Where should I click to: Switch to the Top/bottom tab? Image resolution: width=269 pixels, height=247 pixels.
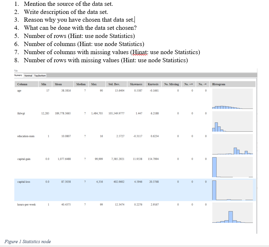pyautogui.click(x=39, y=75)
